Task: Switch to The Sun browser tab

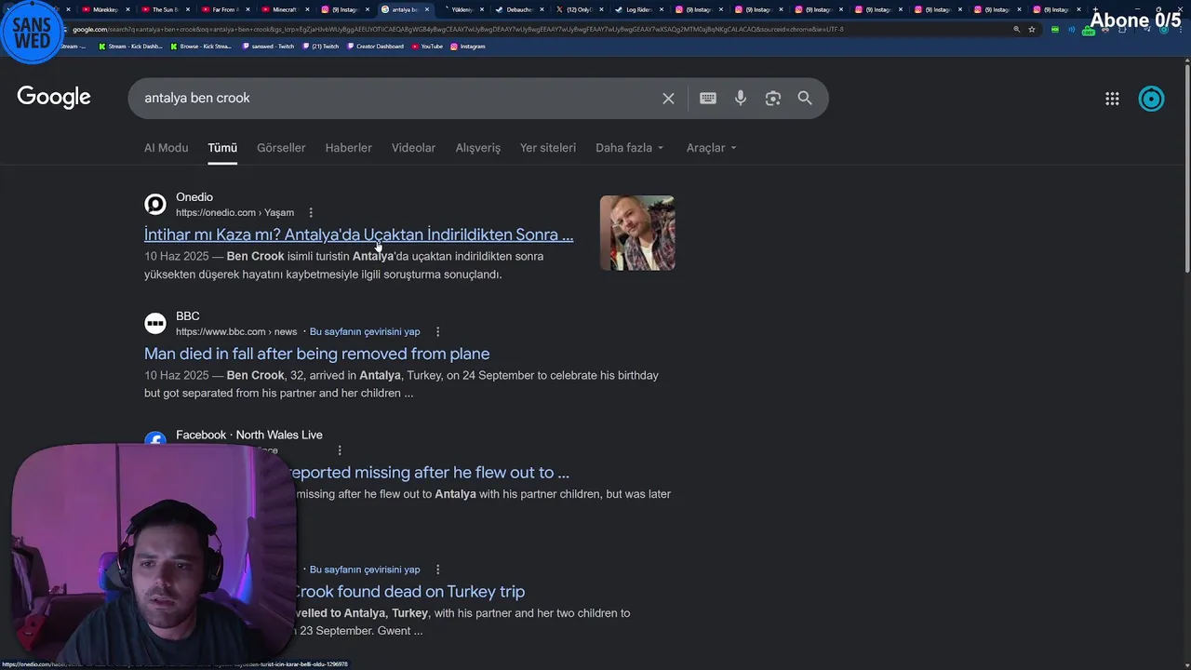Action: click(164, 9)
